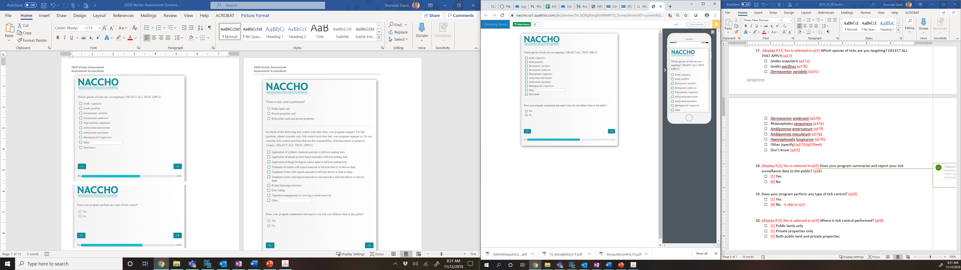The height and width of the screenshot is (270, 961).
Task: Click Show all downloads button
Action: (x=701, y=253)
